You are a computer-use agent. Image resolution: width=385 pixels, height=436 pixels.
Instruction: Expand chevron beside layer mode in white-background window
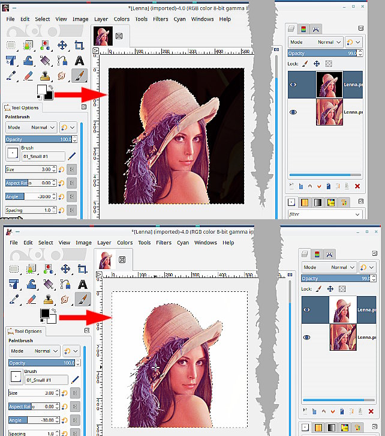[372, 267]
